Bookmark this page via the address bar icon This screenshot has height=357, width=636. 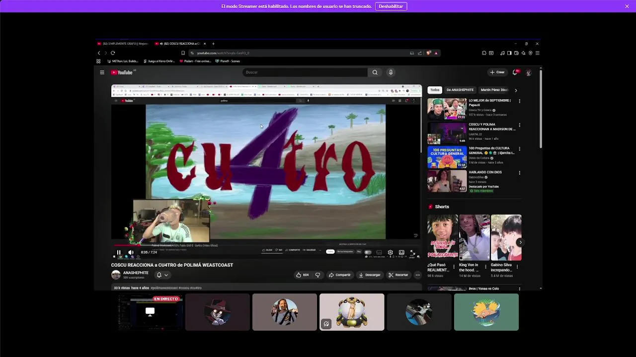click(x=183, y=53)
